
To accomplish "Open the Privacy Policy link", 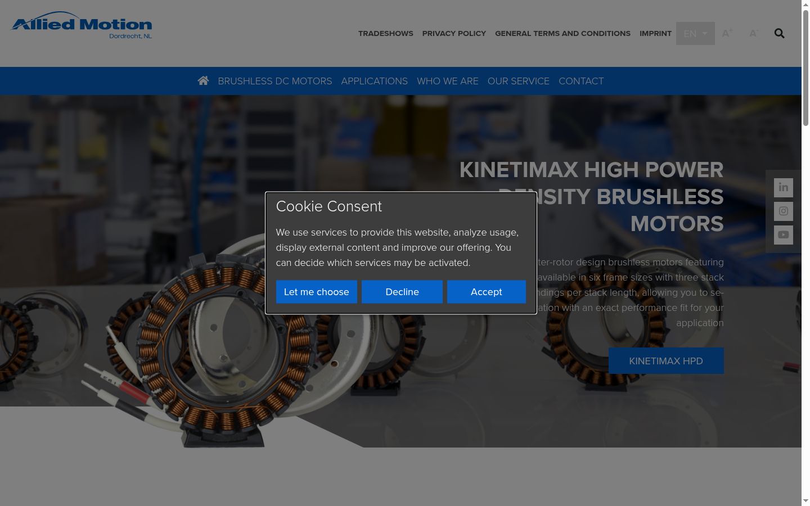I will pos(454,33).
